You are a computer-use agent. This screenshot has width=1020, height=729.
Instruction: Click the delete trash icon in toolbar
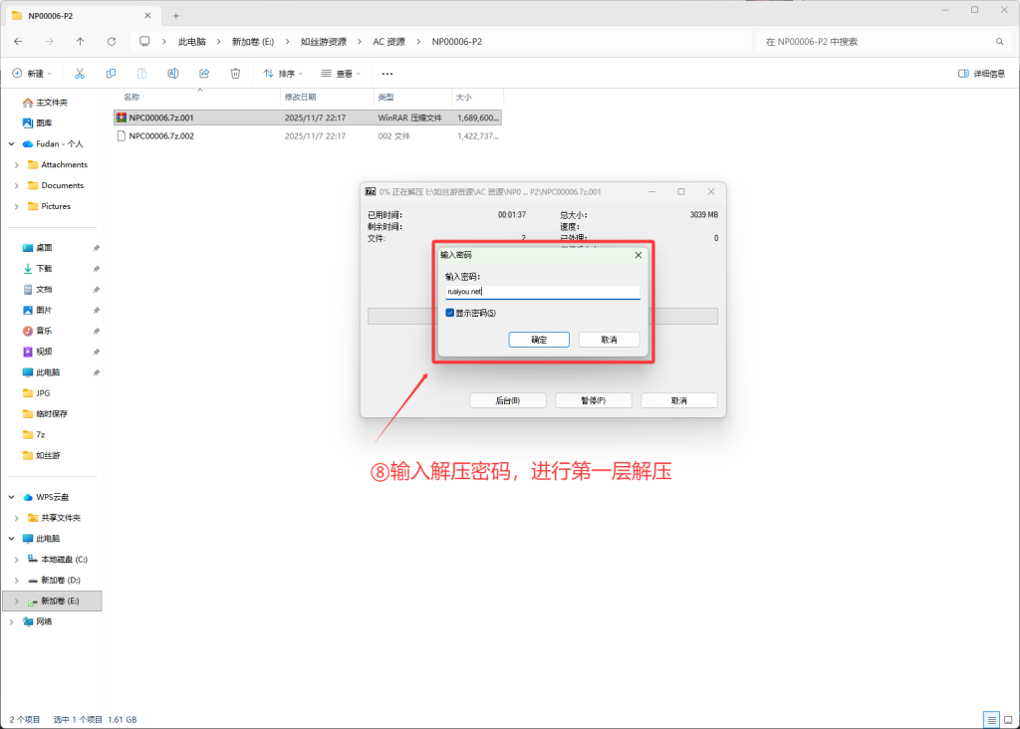[x=235, y=74]
